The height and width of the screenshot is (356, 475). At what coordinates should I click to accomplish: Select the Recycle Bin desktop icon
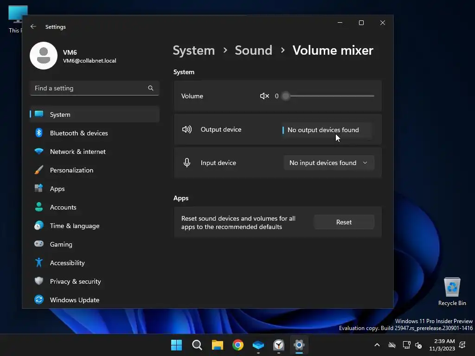tap(452, 292)
